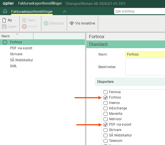Screen dimensions: 165x145
Task: Check the Maventa export option
Action: coord(106,114)
